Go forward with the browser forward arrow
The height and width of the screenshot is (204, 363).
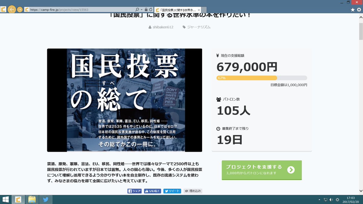click(20, 9)
